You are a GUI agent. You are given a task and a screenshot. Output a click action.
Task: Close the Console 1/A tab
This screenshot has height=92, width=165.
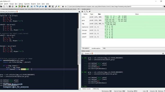click(92, 53)
